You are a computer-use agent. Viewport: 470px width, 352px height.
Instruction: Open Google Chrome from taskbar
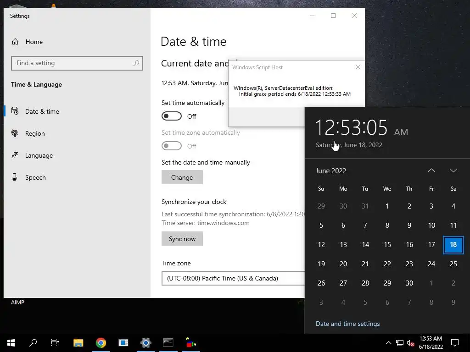click(101, 343)
